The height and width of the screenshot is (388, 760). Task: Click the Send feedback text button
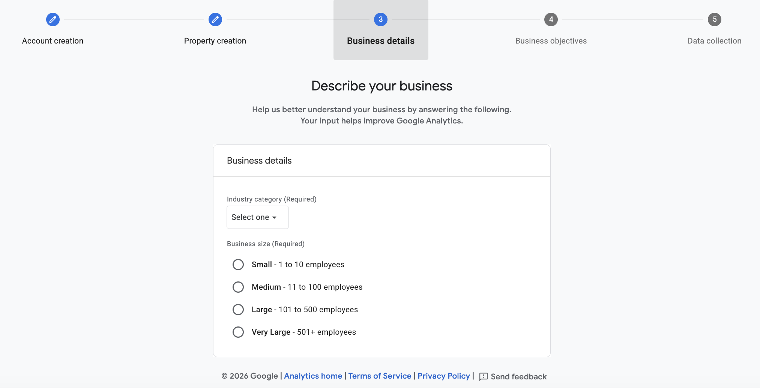(x=519, y=376)
